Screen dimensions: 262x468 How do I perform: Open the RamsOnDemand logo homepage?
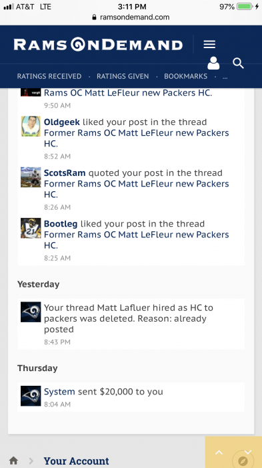(98, 45)
